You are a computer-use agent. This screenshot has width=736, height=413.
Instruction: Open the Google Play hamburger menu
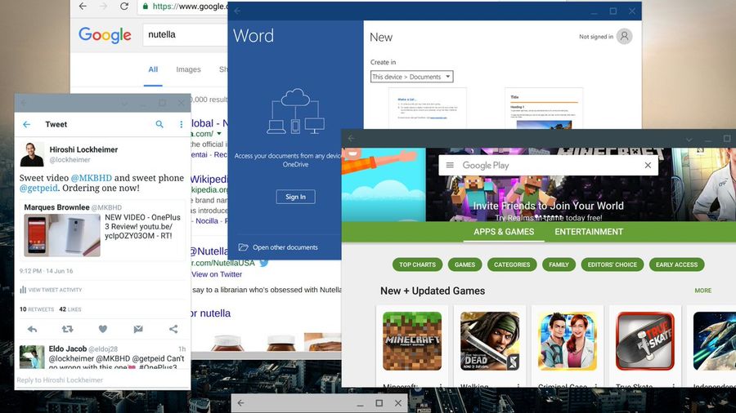pyautogui.click(x=450, y=166)
